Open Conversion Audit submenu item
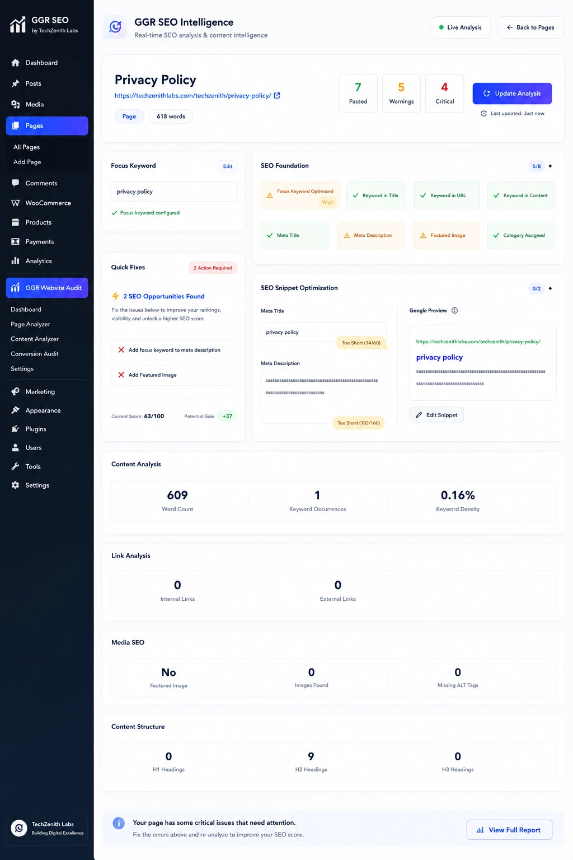The height and width of the screenshot is (860, 573). click(35, 354)
